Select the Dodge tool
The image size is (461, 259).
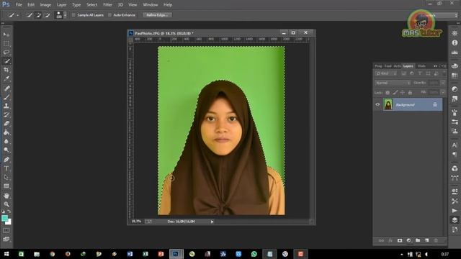tap(6, 150)
